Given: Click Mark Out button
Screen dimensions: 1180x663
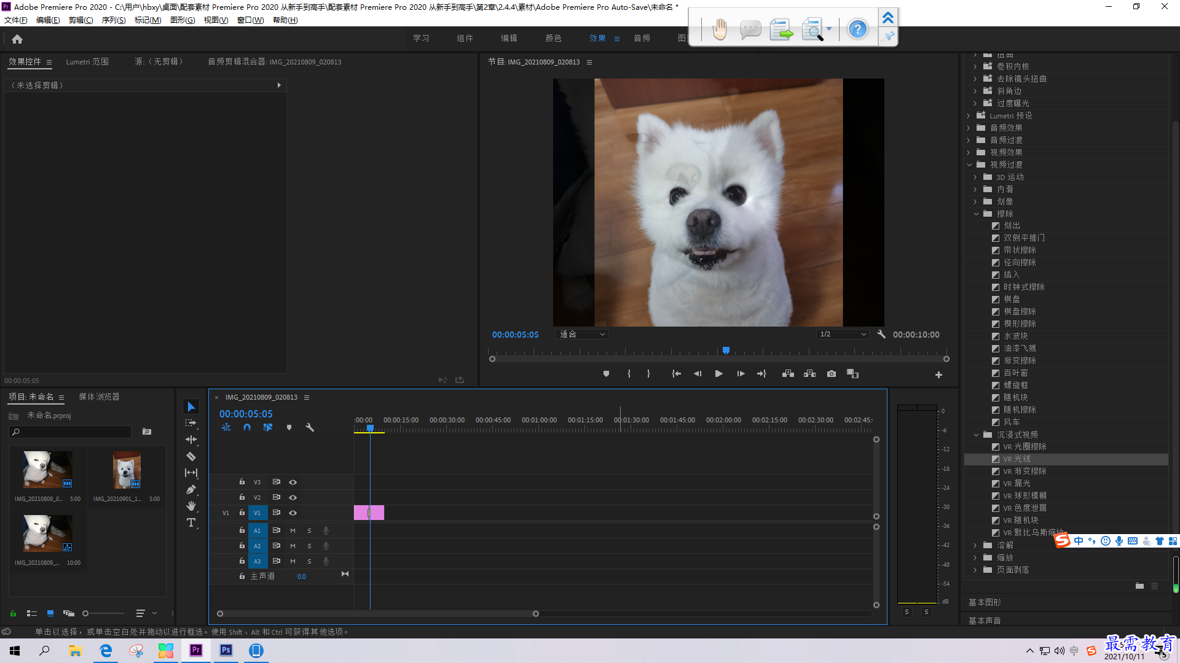Looking at the screenshot, I should [648, 374].
